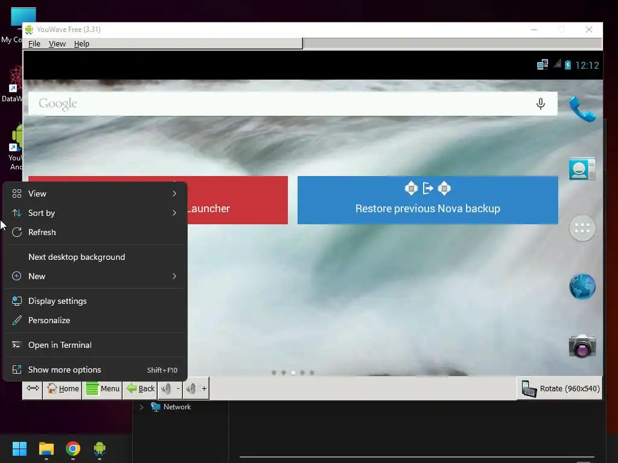
Task: Select Next desktop background
Action: click(x=95, y=257)
